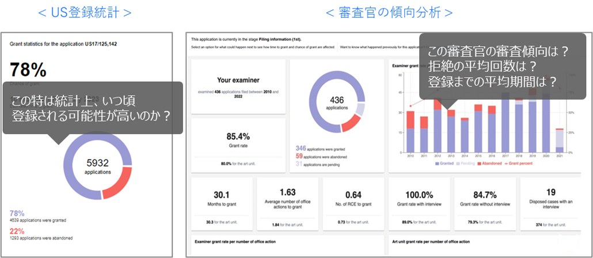593x258 pixels.
Task: Open the 30.1 Months to grant card
Action: click(222, 204)
